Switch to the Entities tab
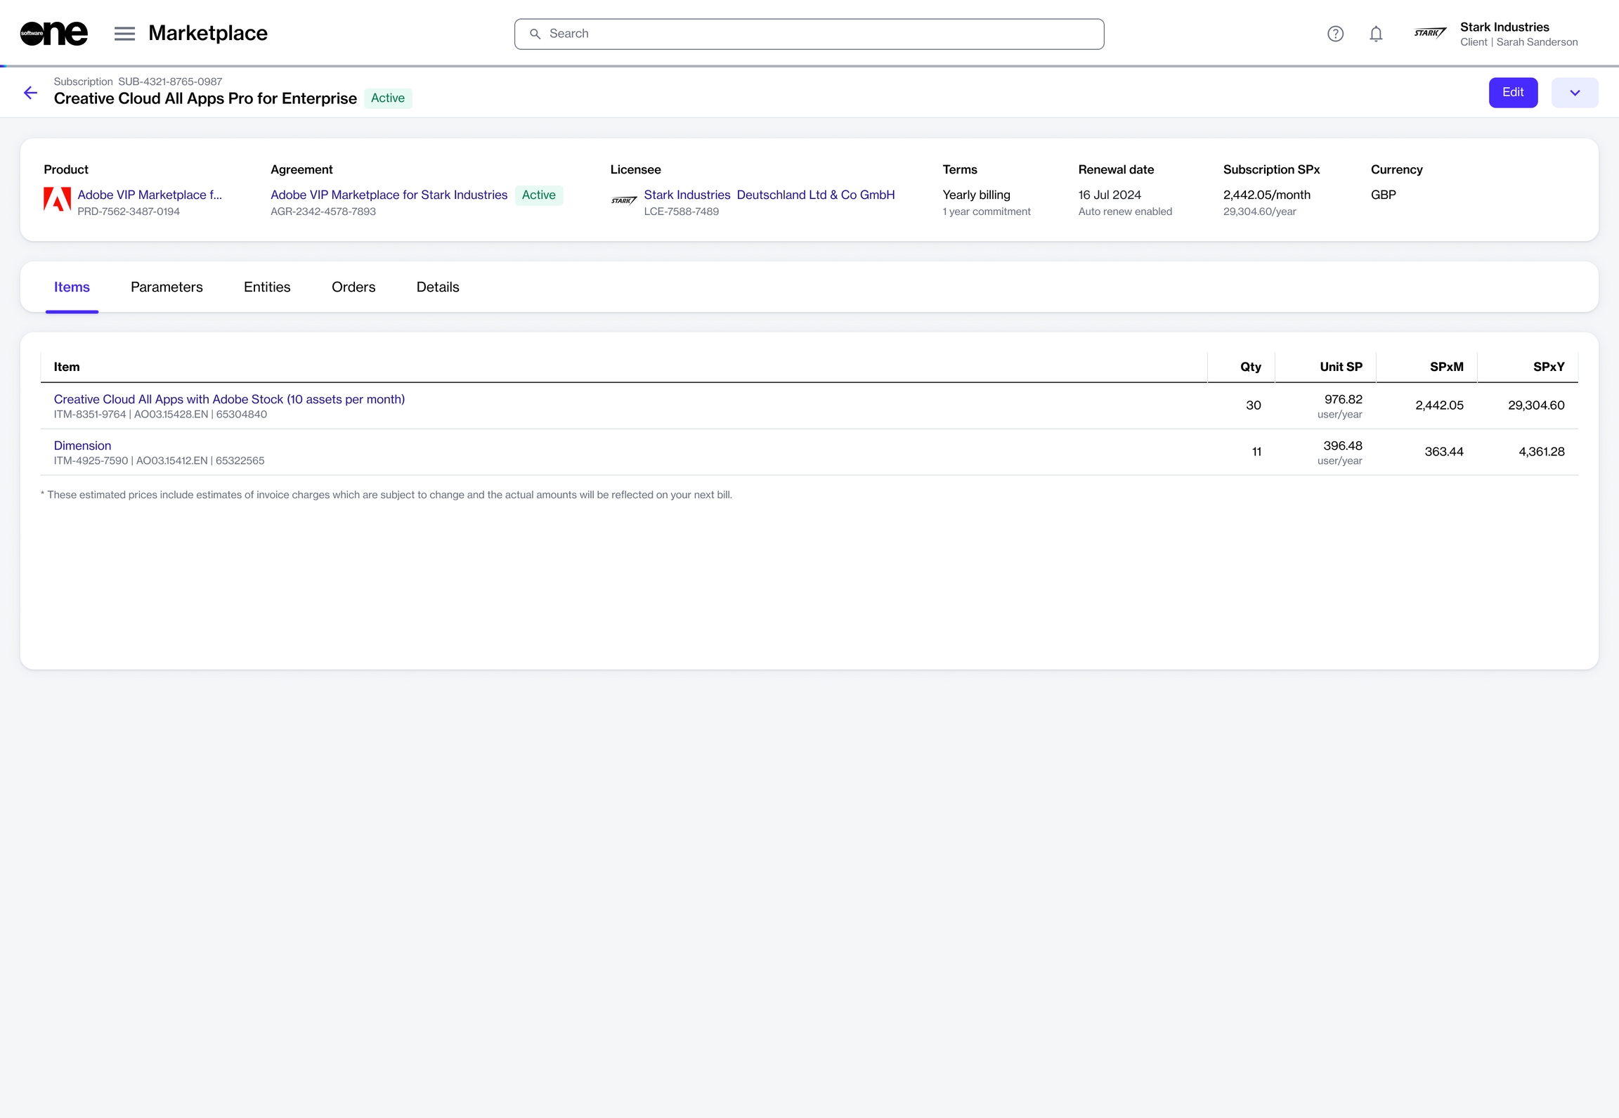 267,287
